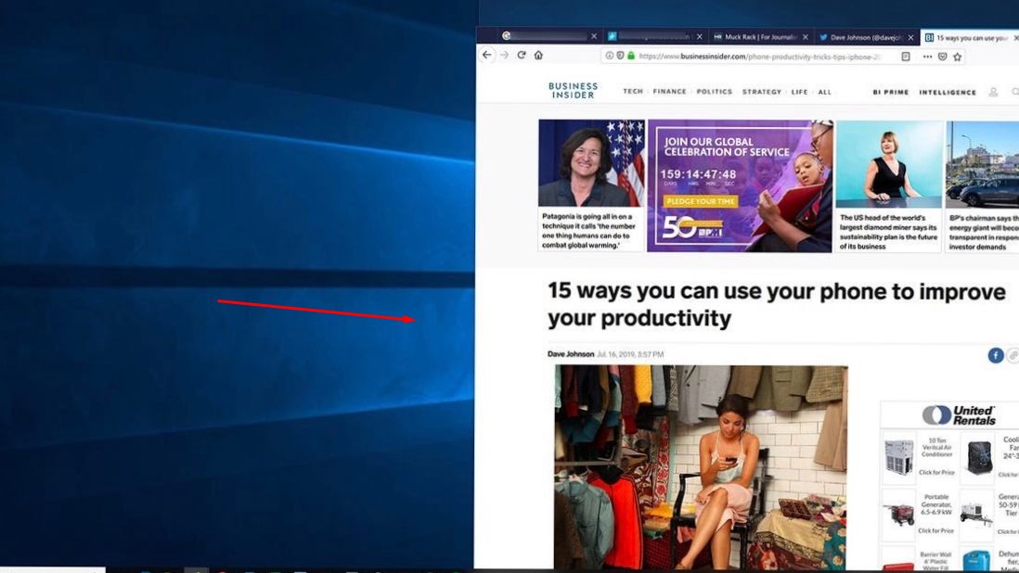Viewport: 1019px width, 573px height.
Task: Click the Forward navigation arrow
Action: [504, 55]
